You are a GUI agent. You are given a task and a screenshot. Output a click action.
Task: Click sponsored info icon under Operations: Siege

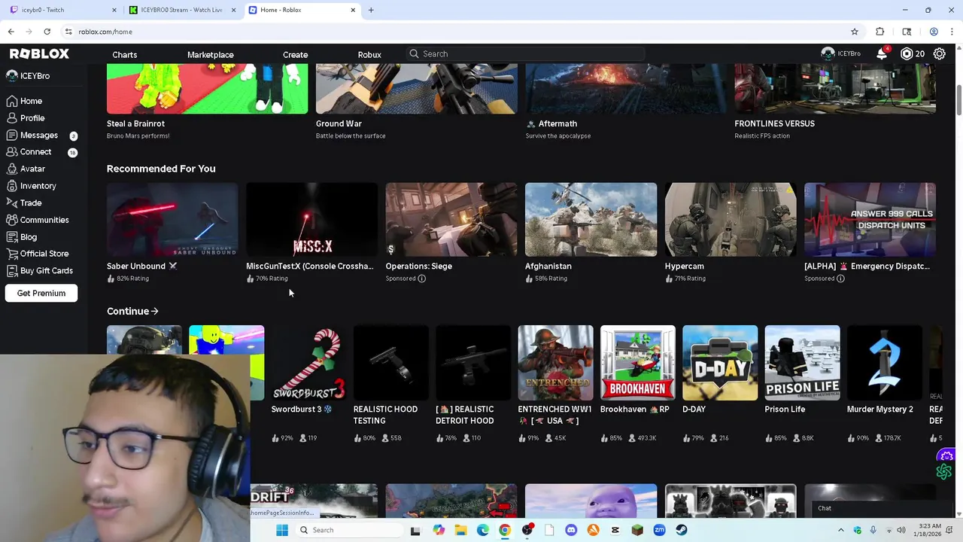point(422,279)
